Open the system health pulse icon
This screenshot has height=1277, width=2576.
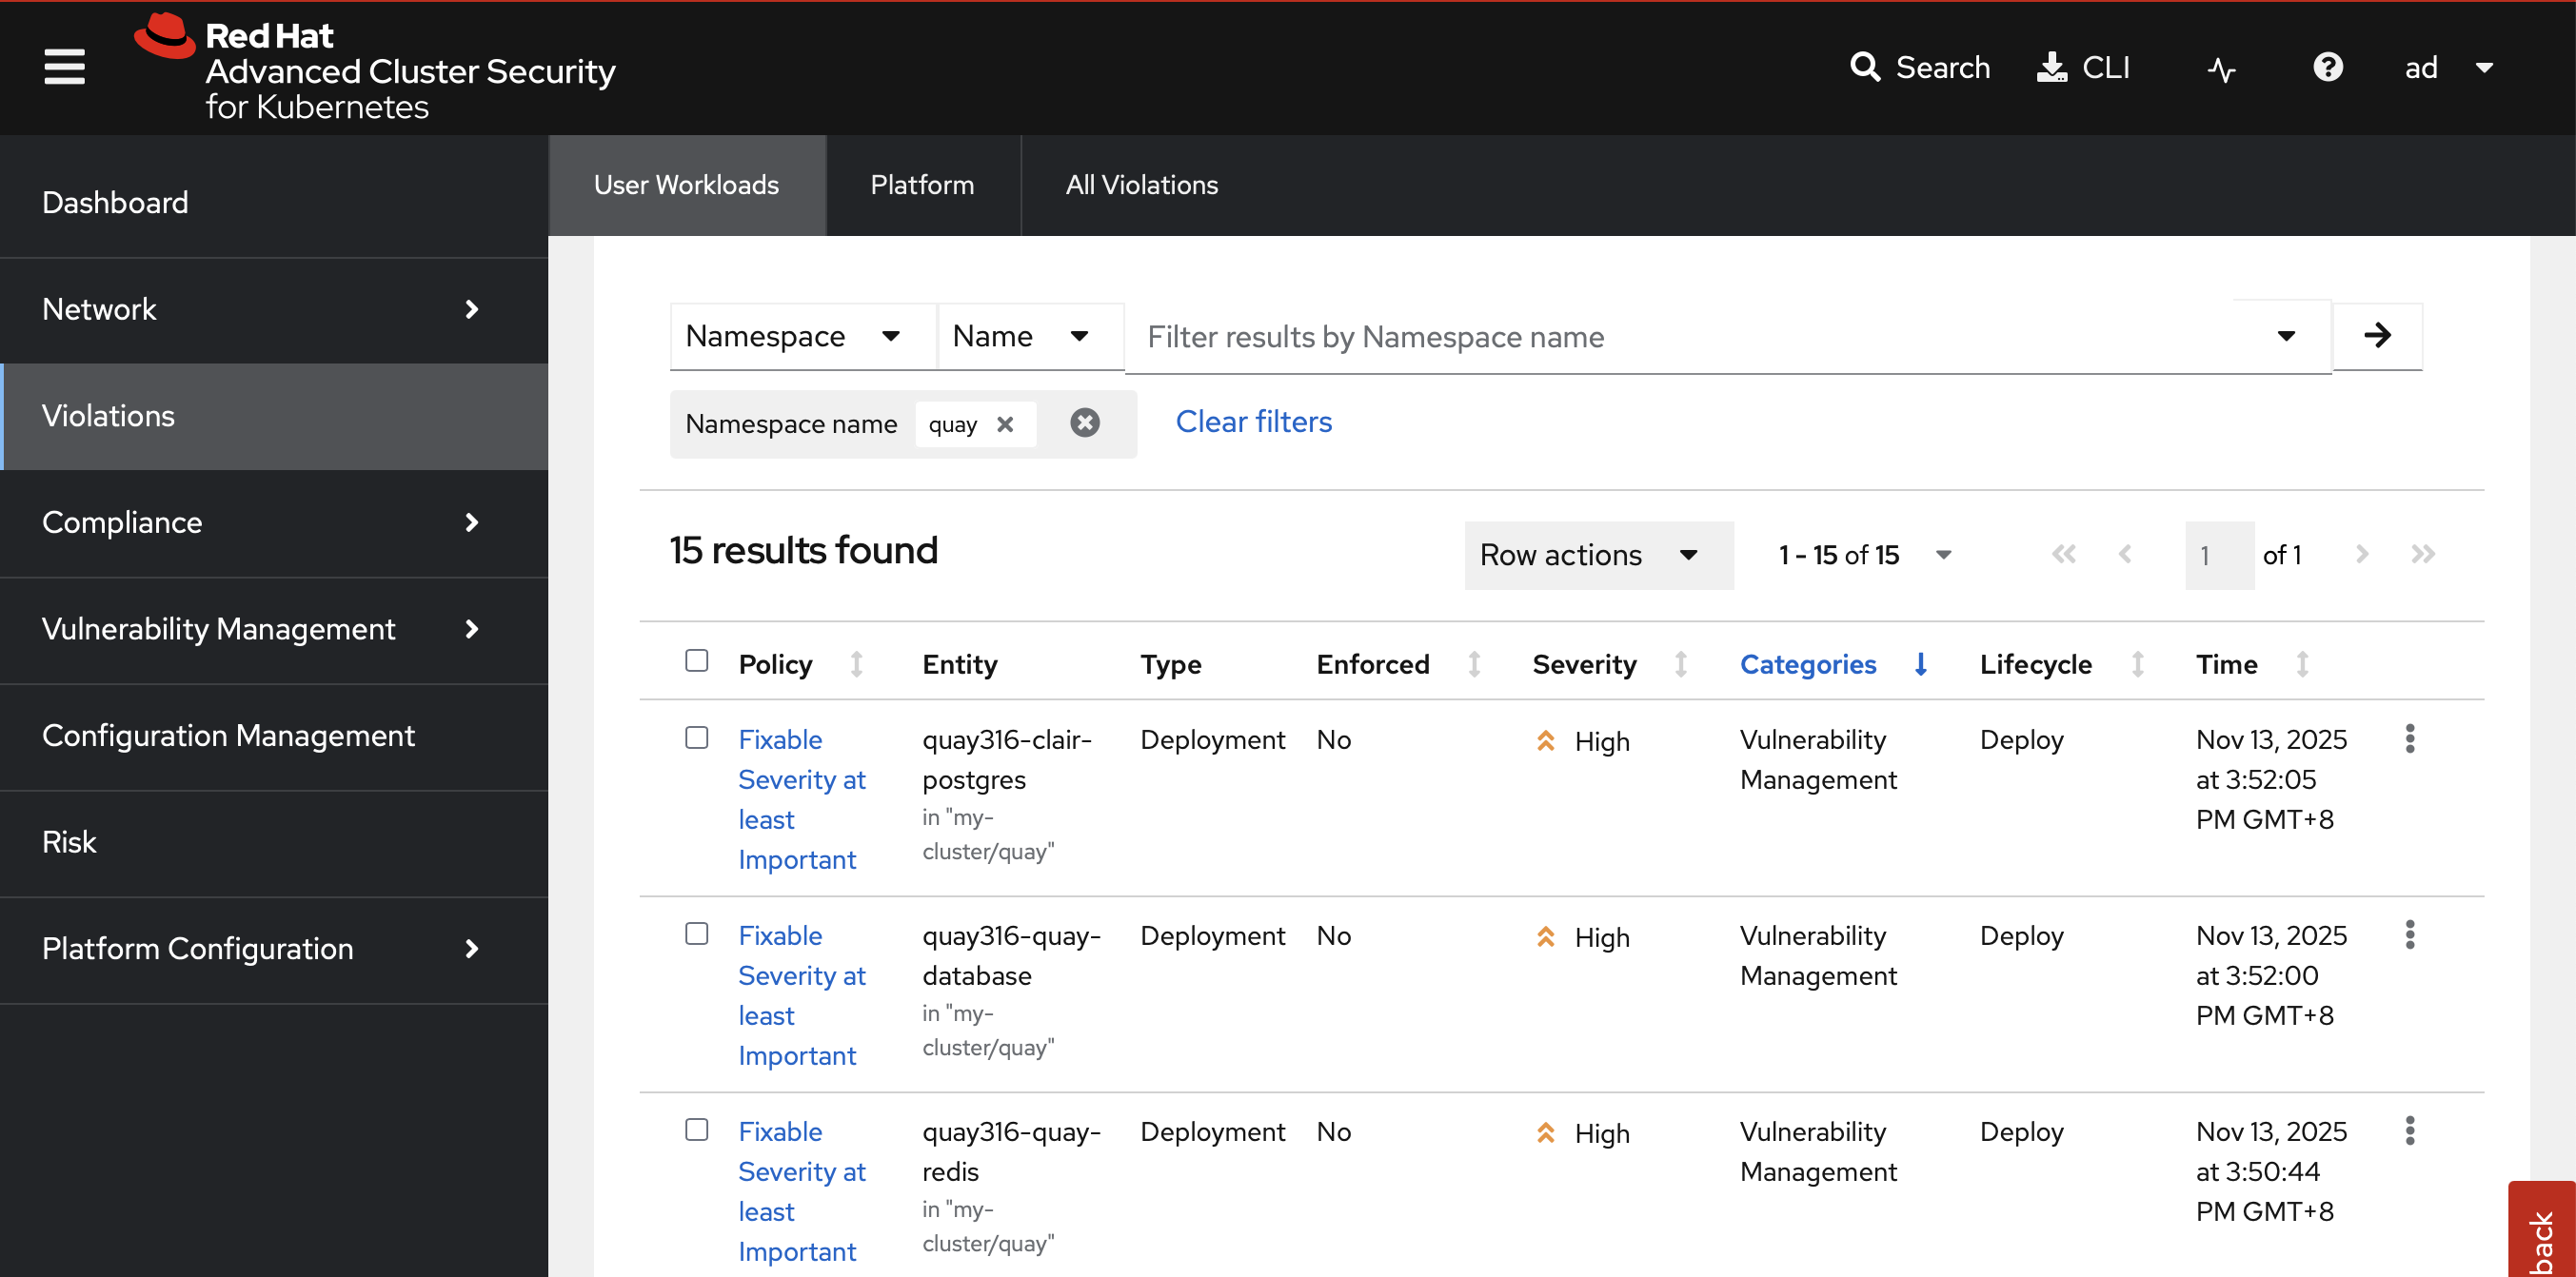coord(2221,69)
